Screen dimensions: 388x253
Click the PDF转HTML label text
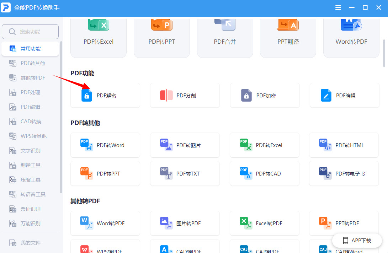point(350,145)
